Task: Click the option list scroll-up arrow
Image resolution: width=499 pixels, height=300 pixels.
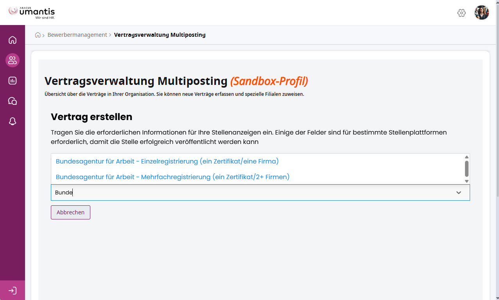Action: [467, 157]
